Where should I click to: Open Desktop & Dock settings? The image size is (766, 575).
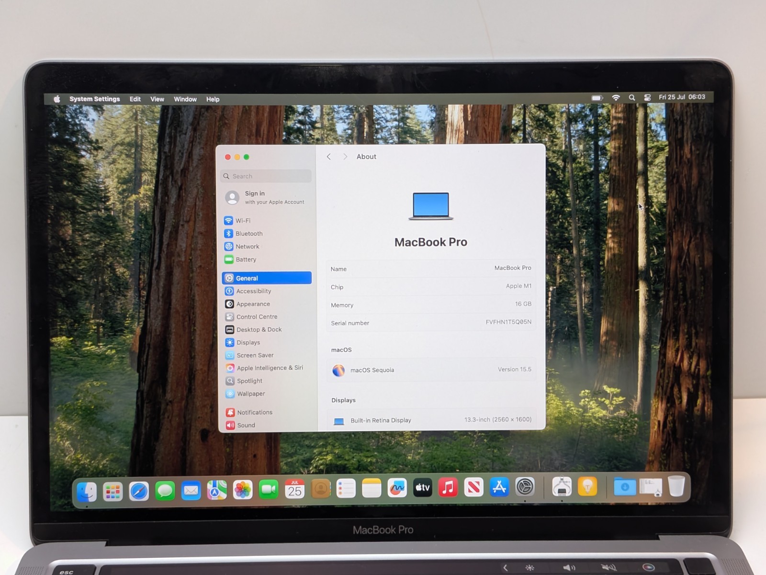[x=267, y=330]
